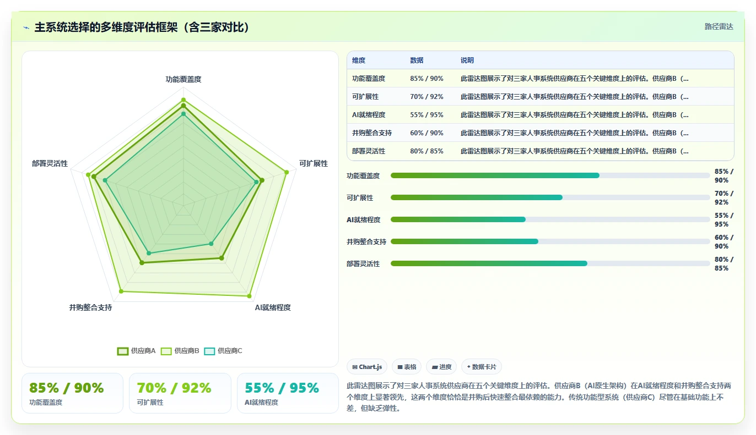
Task: Click the 表格 chip
Action: pyautogui.click(x=407, y=367)
